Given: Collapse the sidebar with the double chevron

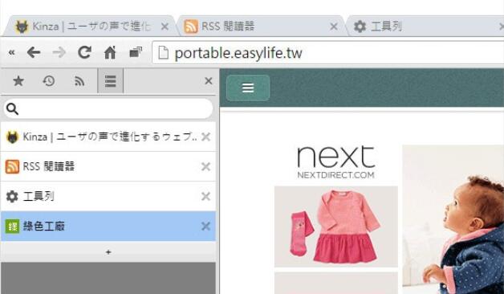Looking at the screenshot, I should coord(11,53).
